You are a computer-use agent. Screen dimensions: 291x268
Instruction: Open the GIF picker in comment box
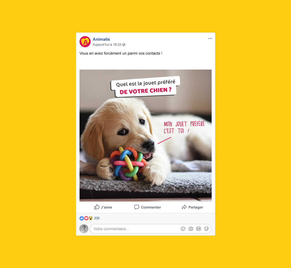tap(199, 229)
